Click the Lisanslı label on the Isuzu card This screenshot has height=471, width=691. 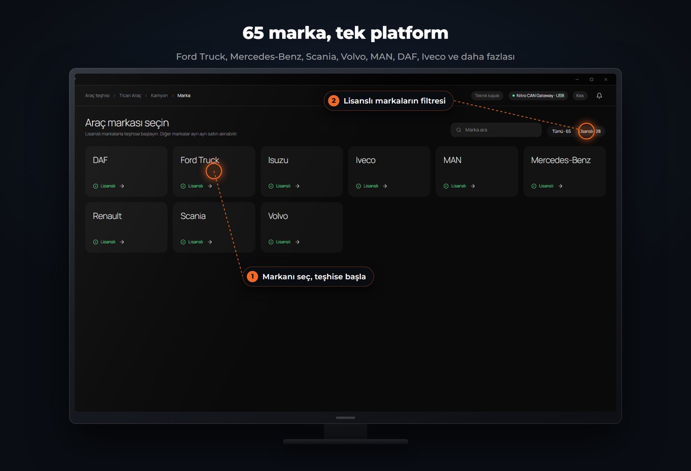pyautogui.click(x=283, y=186)
